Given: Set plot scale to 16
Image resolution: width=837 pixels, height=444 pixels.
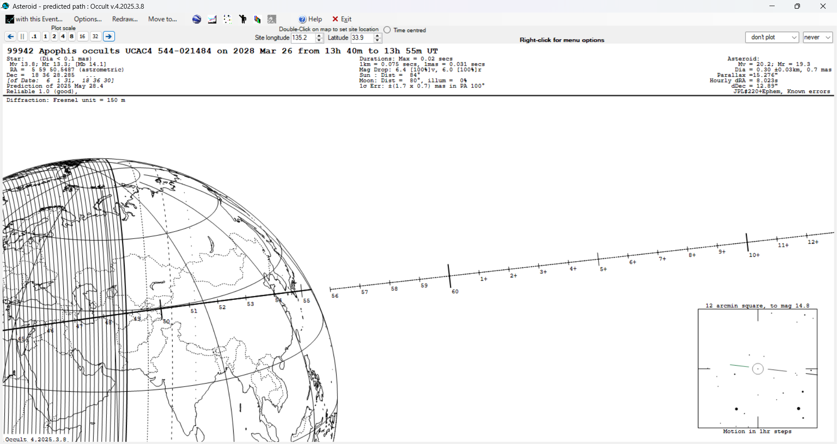Looking at the screenshot, I should point(82,37).
